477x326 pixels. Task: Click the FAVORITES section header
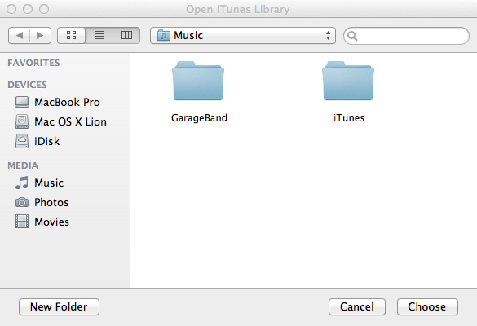point(33,63)
